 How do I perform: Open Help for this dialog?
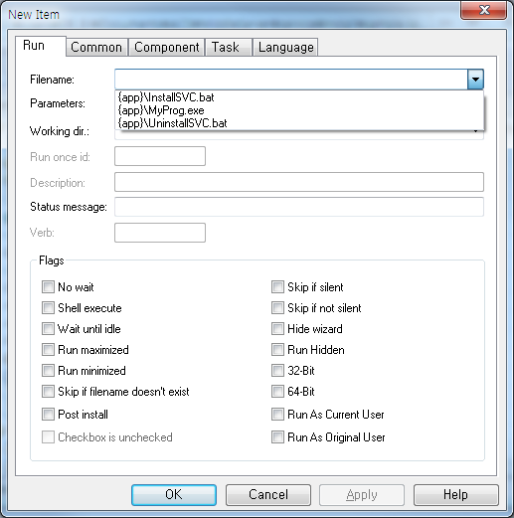(x=456, y=495)
